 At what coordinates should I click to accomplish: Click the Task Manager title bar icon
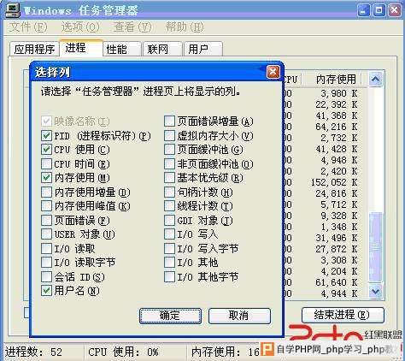[13, 10]
